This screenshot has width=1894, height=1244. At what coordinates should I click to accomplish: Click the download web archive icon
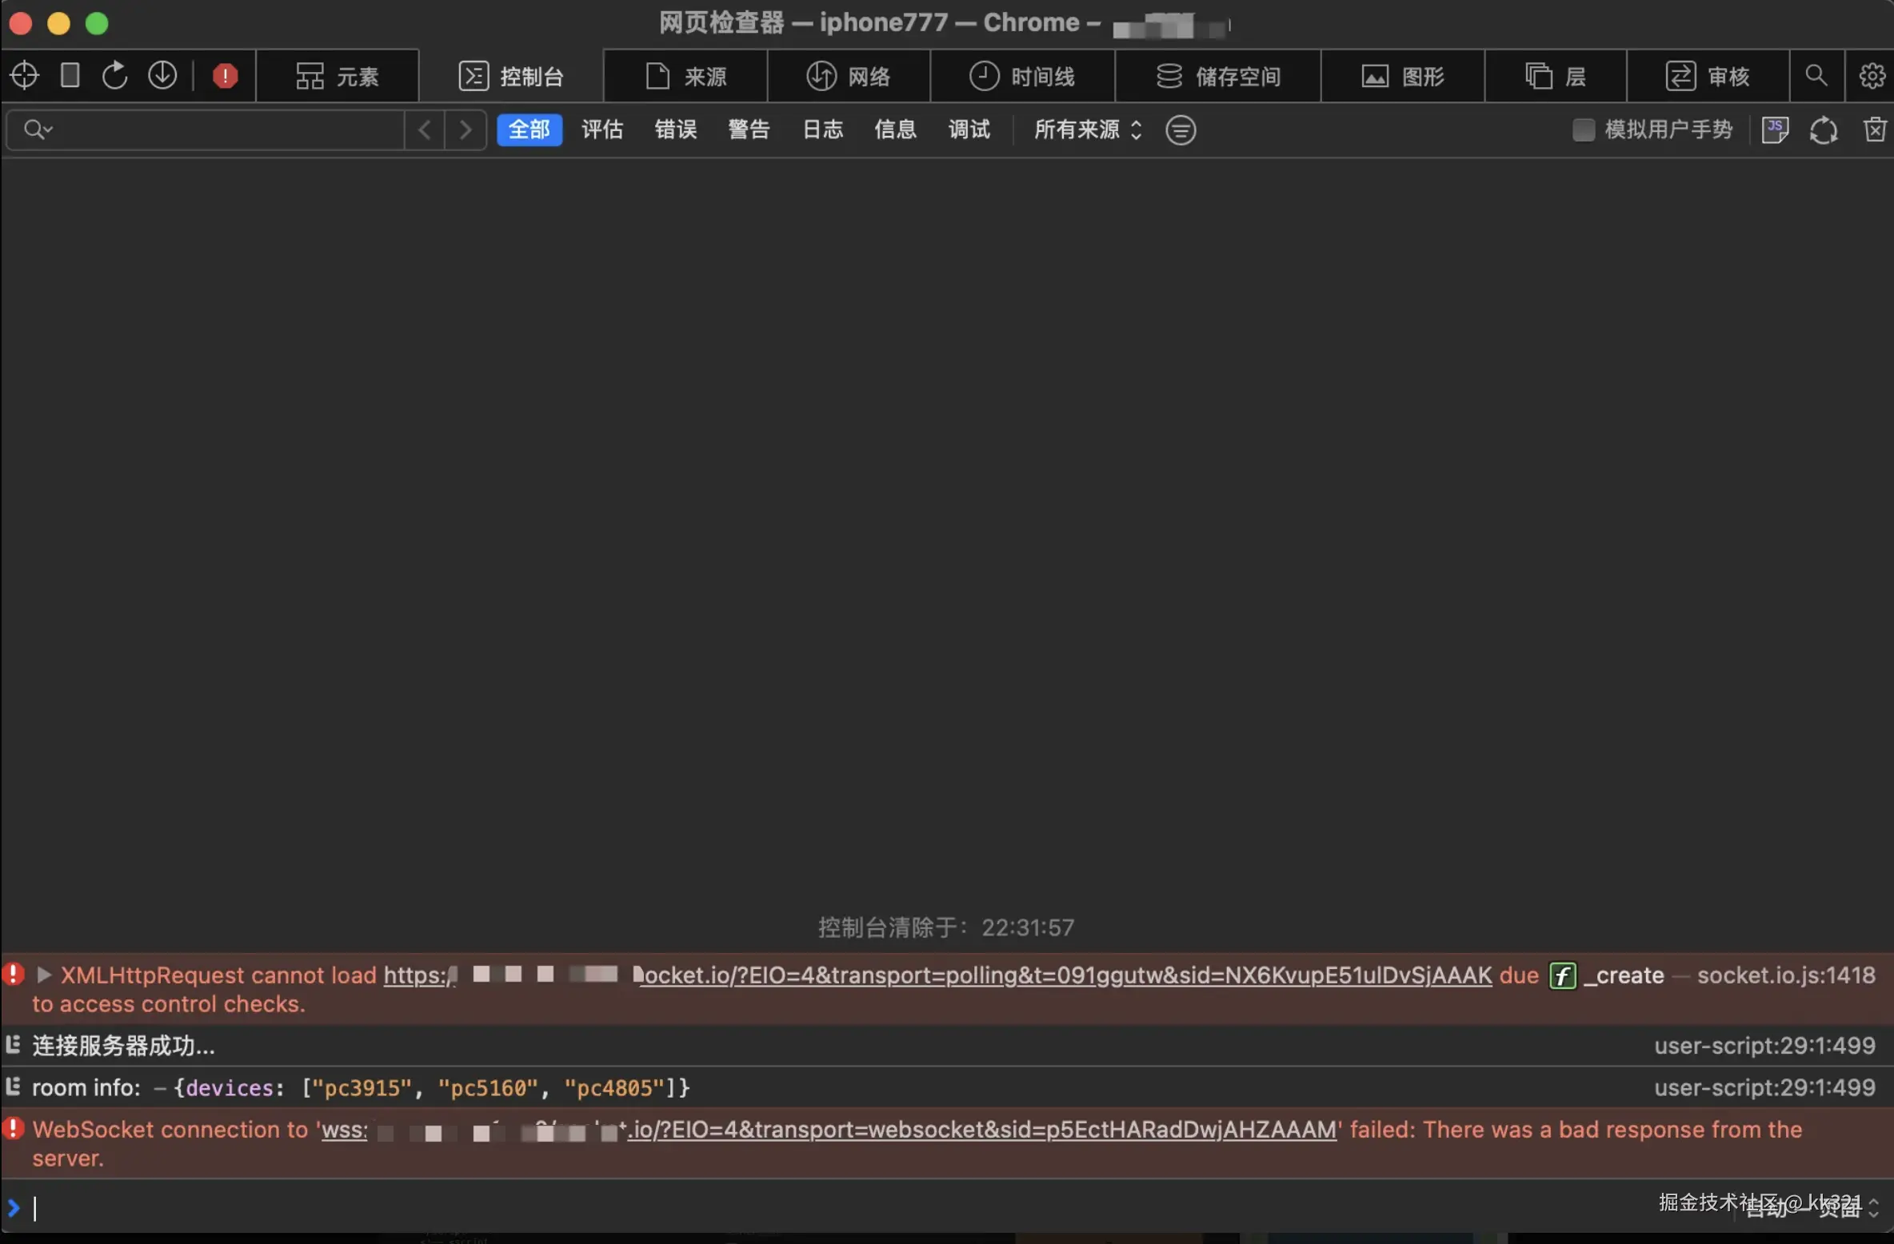[162, 76]
